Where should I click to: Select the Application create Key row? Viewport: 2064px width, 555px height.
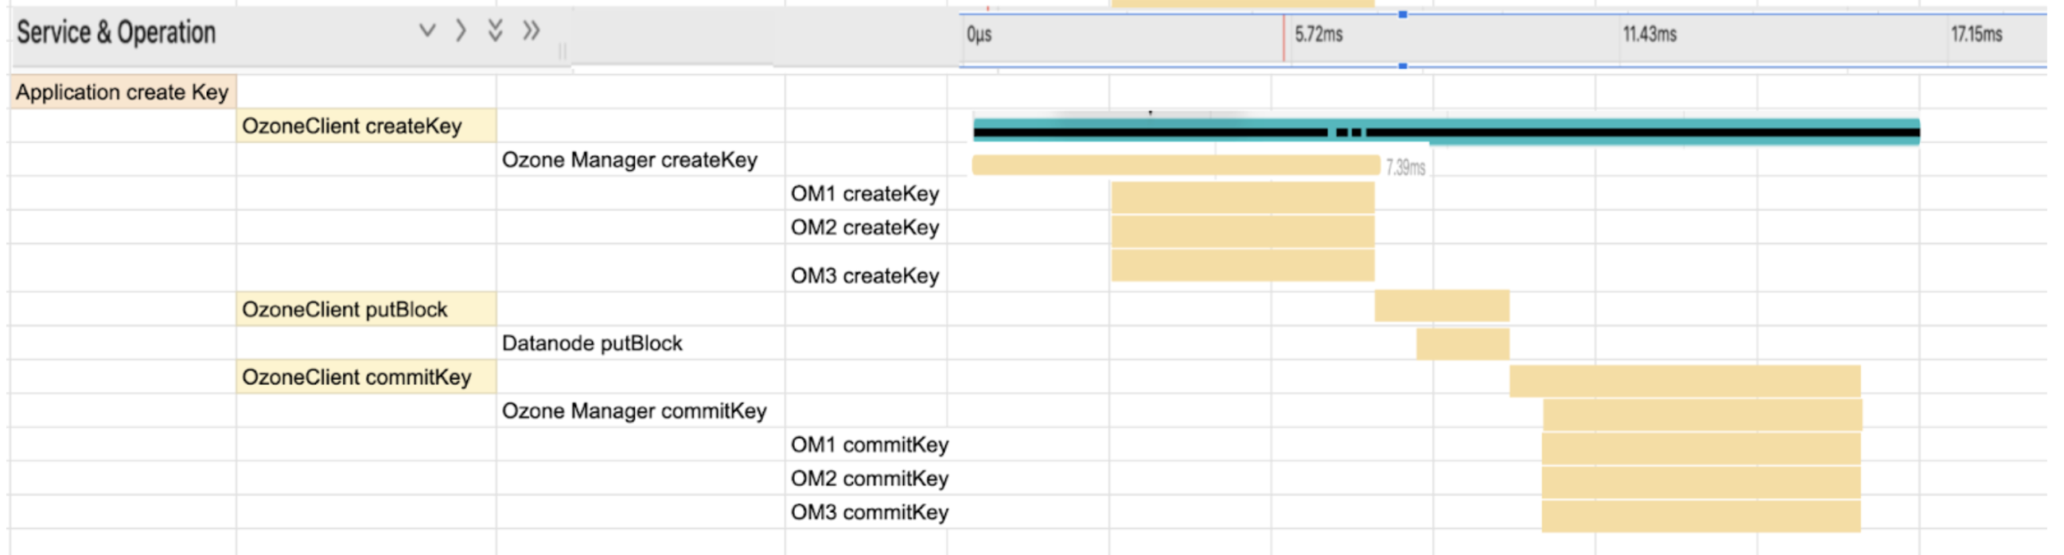[x=123, y=92]
